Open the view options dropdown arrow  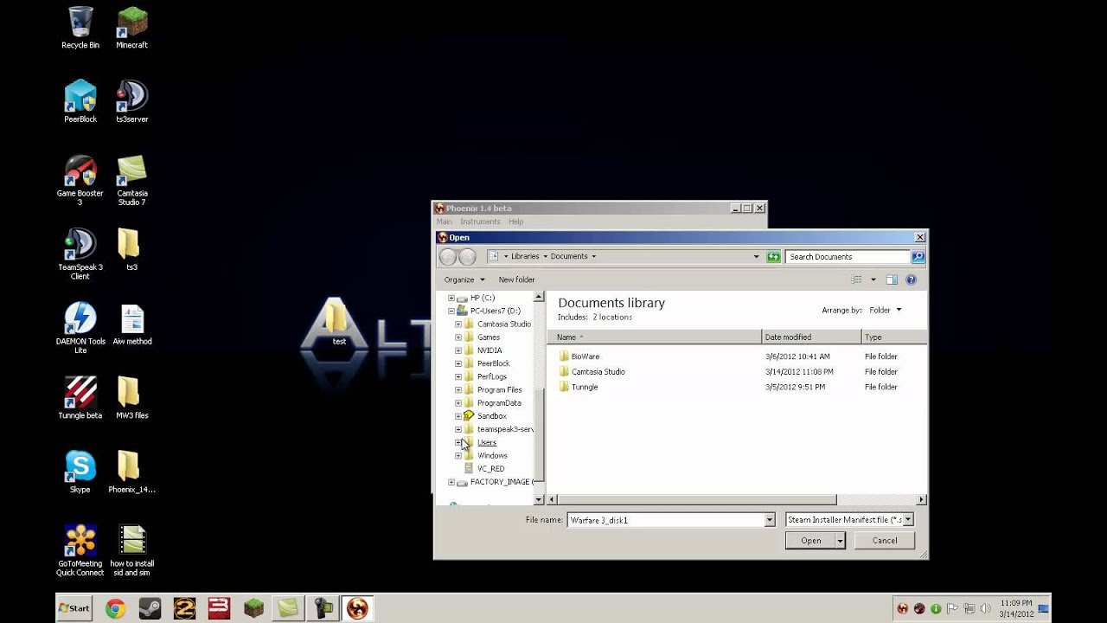(x=873, y=279)
